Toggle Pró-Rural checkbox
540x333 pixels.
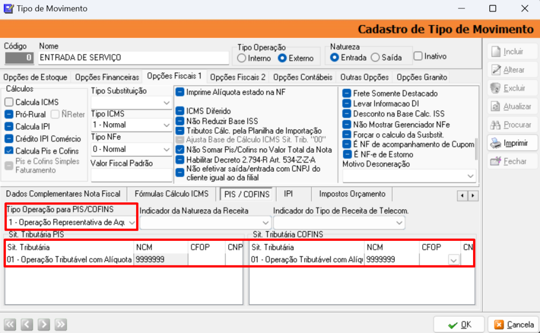[x=9, y=114]
